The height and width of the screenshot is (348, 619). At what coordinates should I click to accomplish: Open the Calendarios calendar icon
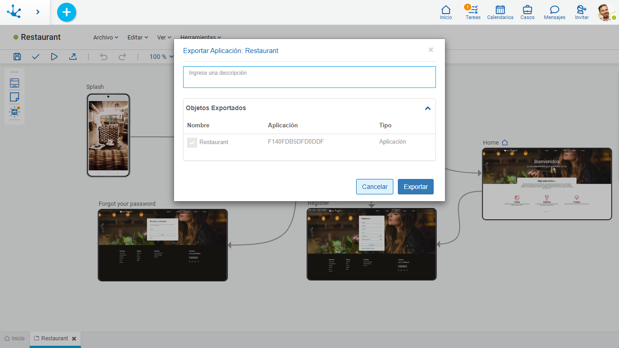[x=500, y=12]
